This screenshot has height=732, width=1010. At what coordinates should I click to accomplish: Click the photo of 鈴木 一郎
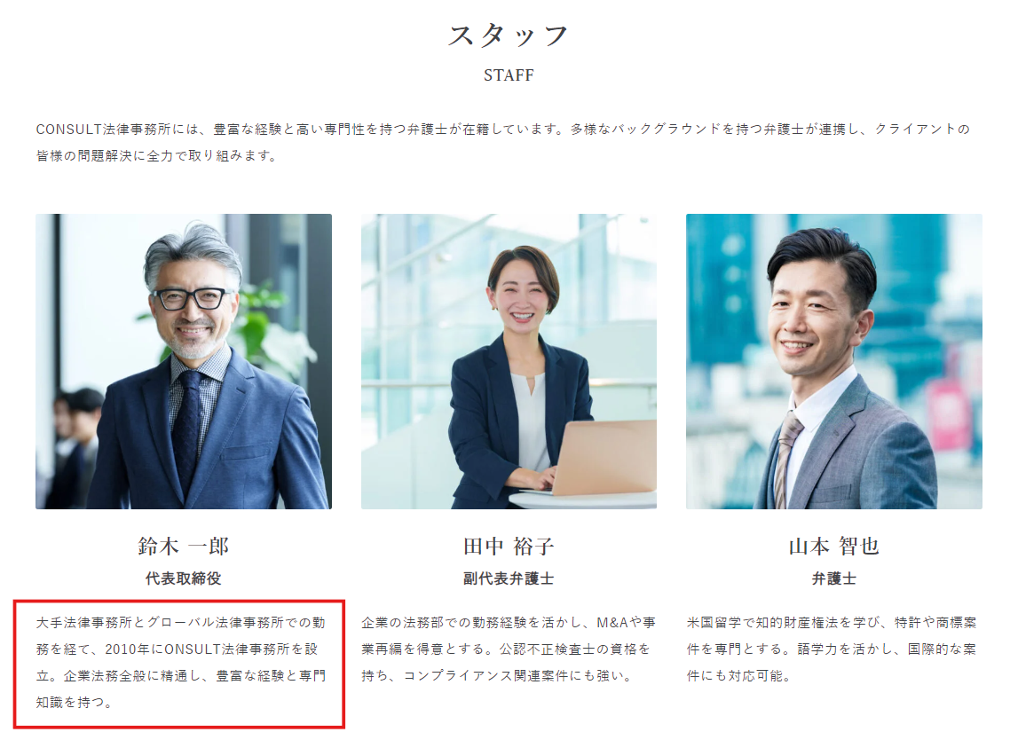(184, 361)
